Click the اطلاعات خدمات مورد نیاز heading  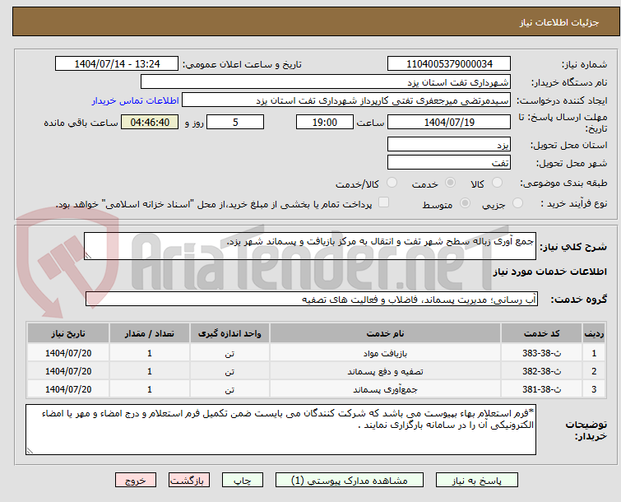pos(549,272)
